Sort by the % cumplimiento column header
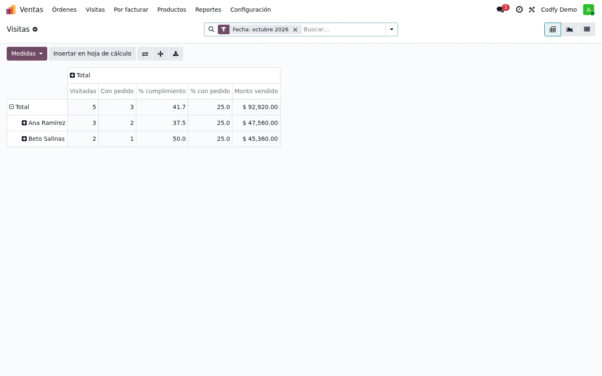602x376 pixels. point(162,91)
